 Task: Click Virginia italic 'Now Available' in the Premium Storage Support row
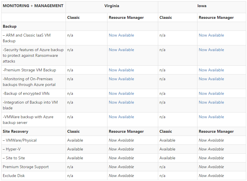click(121, 167)
